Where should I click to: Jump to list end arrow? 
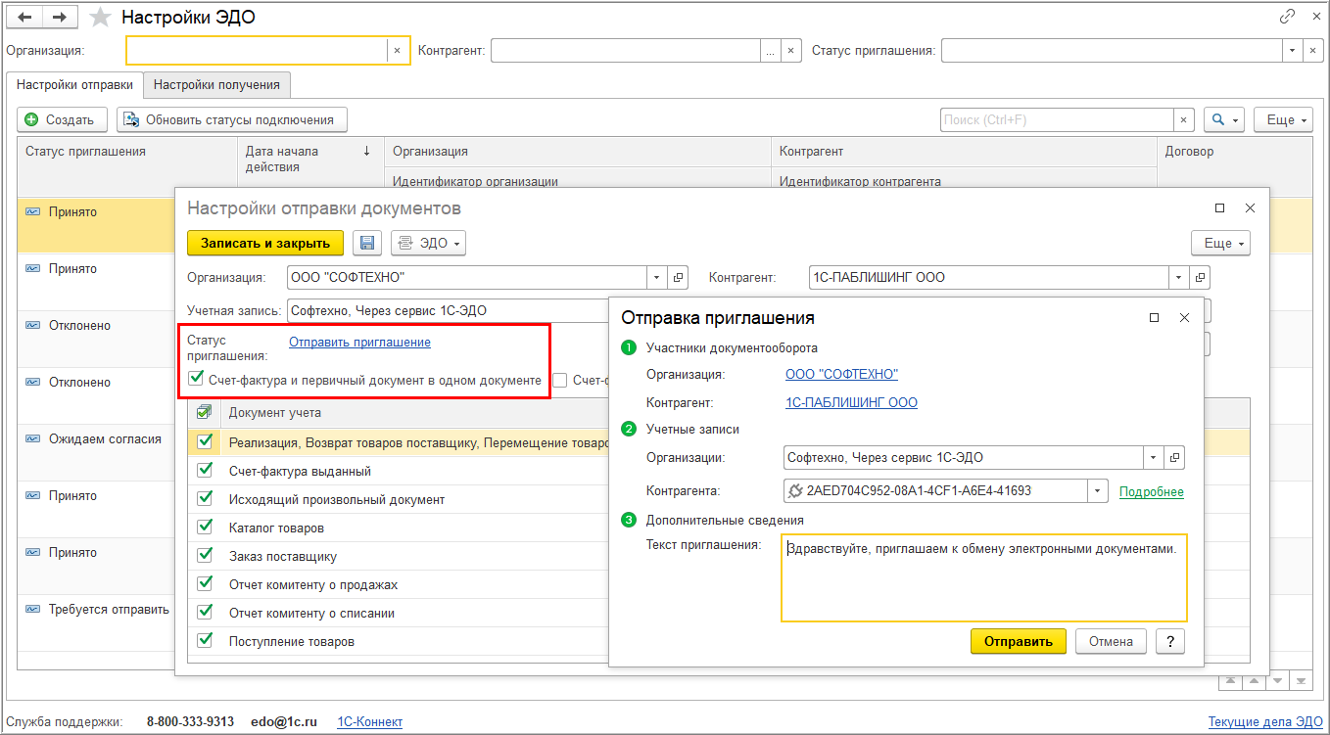[1301, 679]
